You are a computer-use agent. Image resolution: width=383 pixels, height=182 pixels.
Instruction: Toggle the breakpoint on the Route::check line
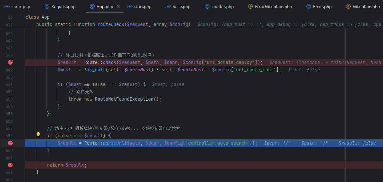11,62
